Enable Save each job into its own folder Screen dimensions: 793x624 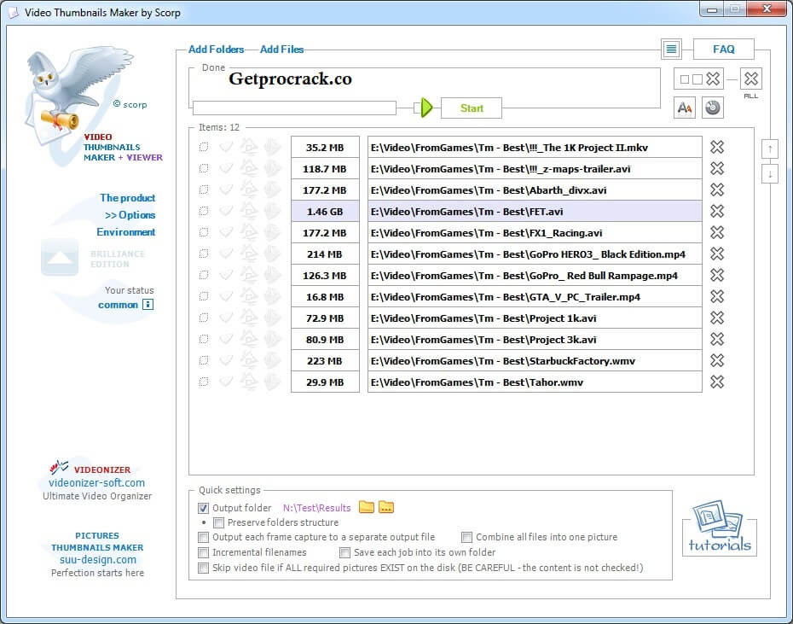point(345,552)
